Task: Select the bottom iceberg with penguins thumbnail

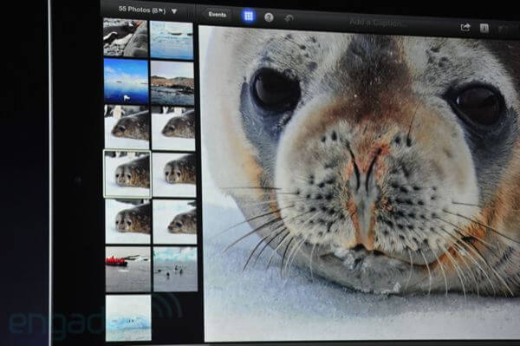Action: [x=128, y=317]
